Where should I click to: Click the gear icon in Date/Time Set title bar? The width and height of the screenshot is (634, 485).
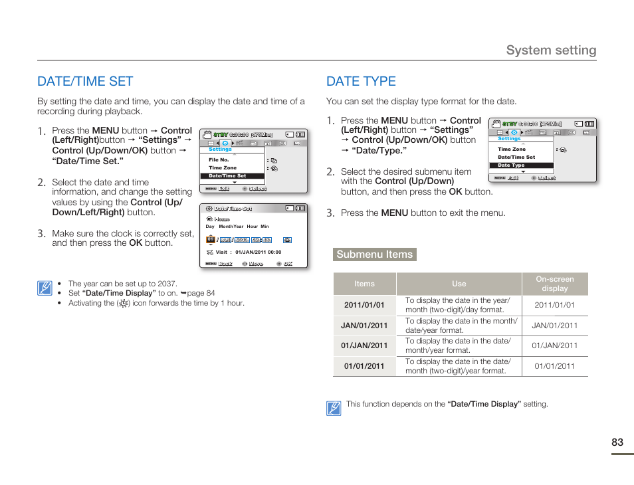(x=209, y=209)
